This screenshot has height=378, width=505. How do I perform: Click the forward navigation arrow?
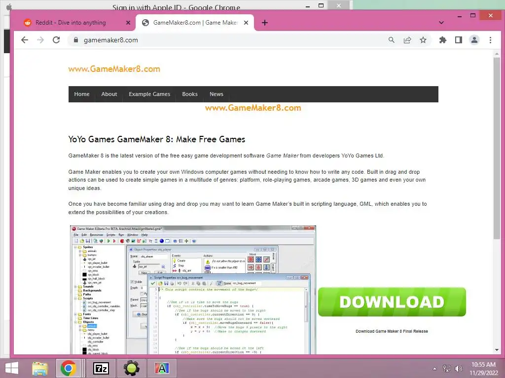tap(40, 40)
